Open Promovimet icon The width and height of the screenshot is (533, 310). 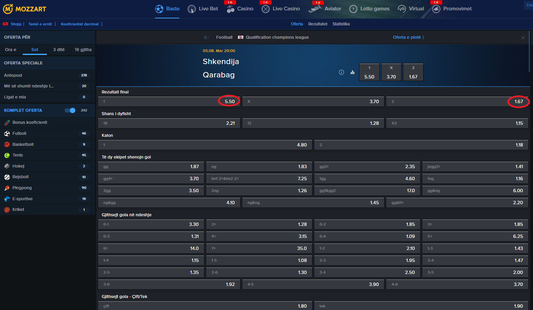click(x=436, y=9)
